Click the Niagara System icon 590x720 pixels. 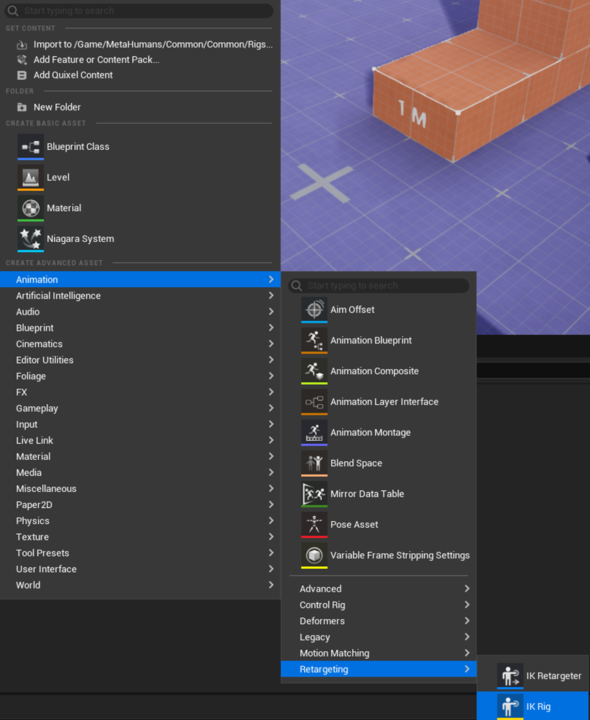[x=31, y=239]
